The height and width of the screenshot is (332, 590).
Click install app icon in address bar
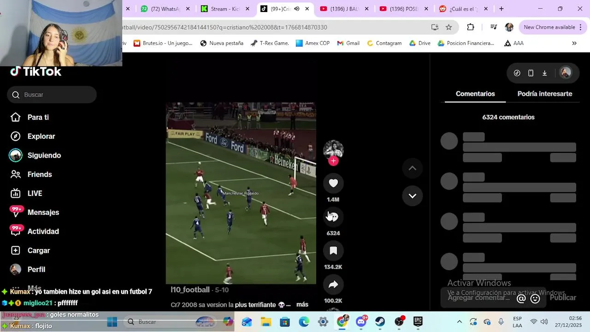[435, 27]
